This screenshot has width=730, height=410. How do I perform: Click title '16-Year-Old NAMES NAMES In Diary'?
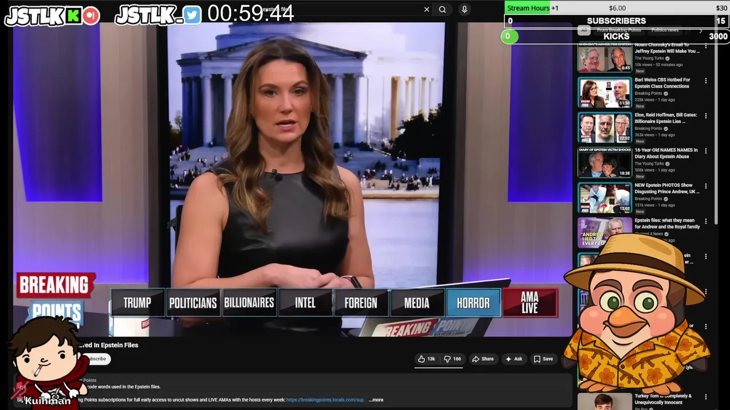[x=666, y=153]
